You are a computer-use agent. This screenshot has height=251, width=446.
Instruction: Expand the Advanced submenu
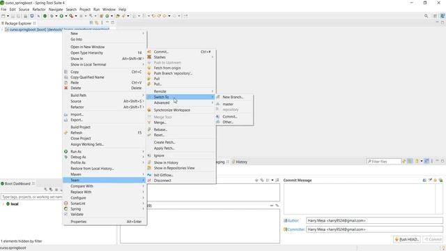tap(212, 102)
